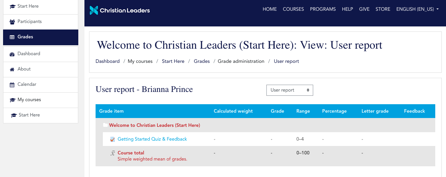Viewport: 446px width, 177px height.
Task: Click the Getting Started Quiz icon
Action: (x=112, y=139)
